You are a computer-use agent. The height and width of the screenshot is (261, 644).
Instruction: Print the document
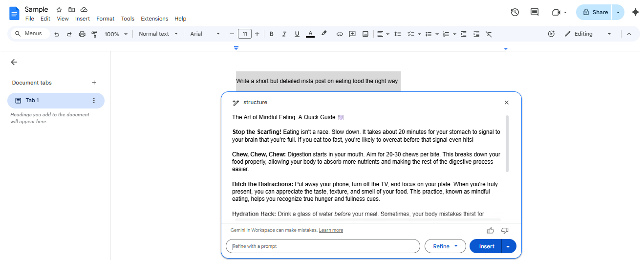click(x=82, y=34)
